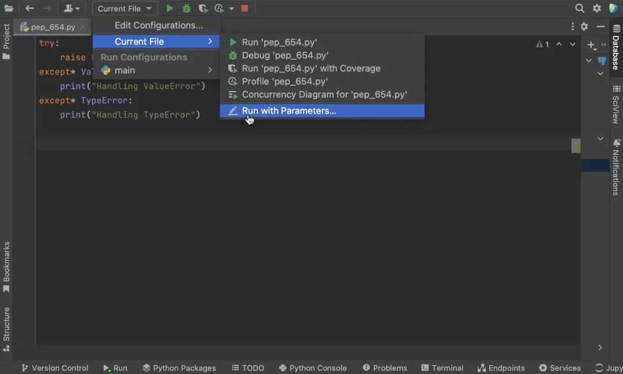Select Run with Parameters from the menu

tap(289, 111)
